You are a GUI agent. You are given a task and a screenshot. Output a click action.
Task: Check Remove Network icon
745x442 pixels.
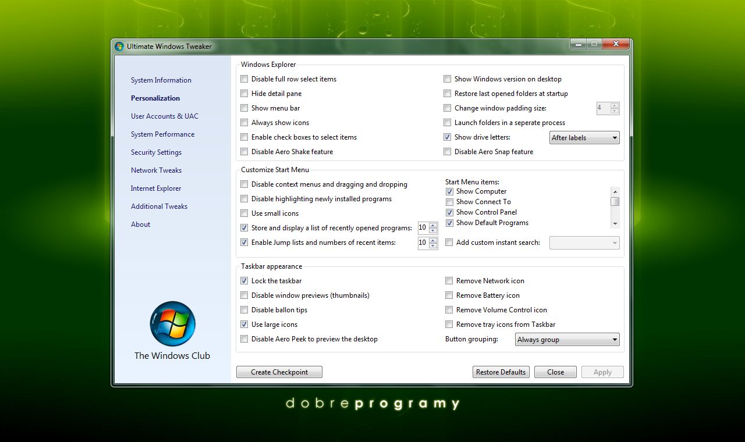point(449,281)
